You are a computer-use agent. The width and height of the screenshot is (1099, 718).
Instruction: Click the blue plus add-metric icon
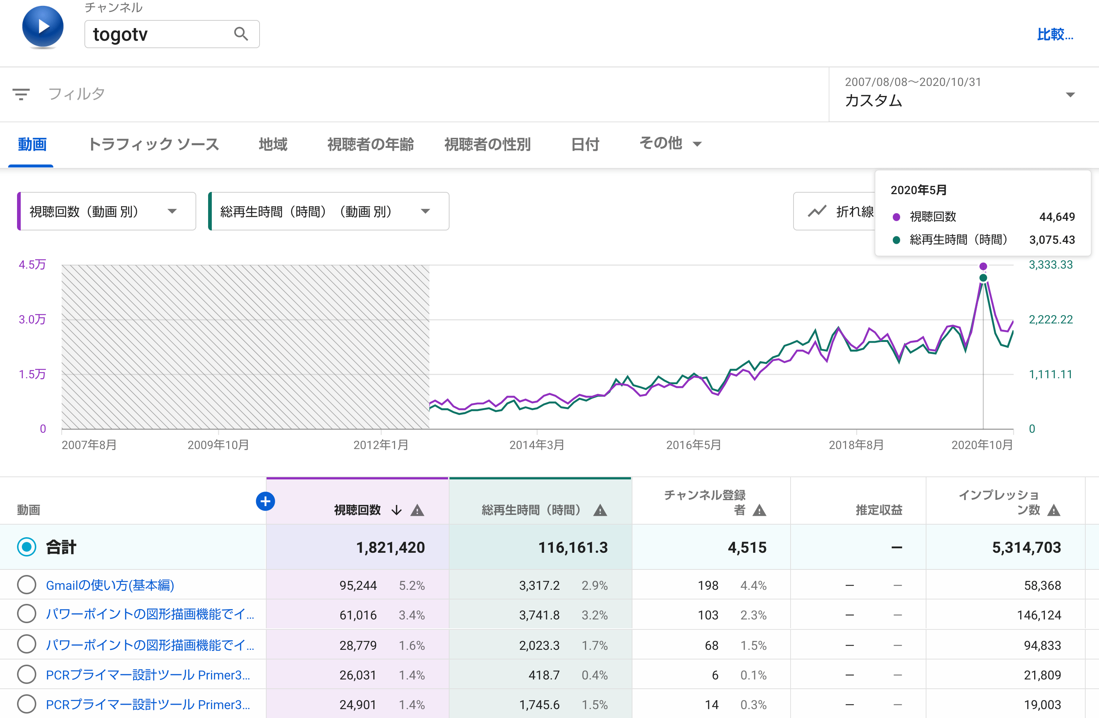click(265, 501)
